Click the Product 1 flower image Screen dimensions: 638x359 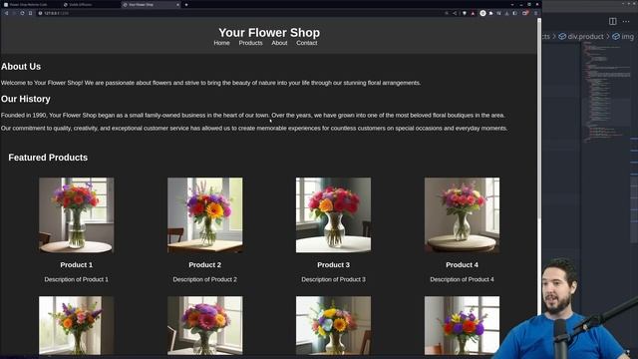pyautogui.click(x=77, y=215)
